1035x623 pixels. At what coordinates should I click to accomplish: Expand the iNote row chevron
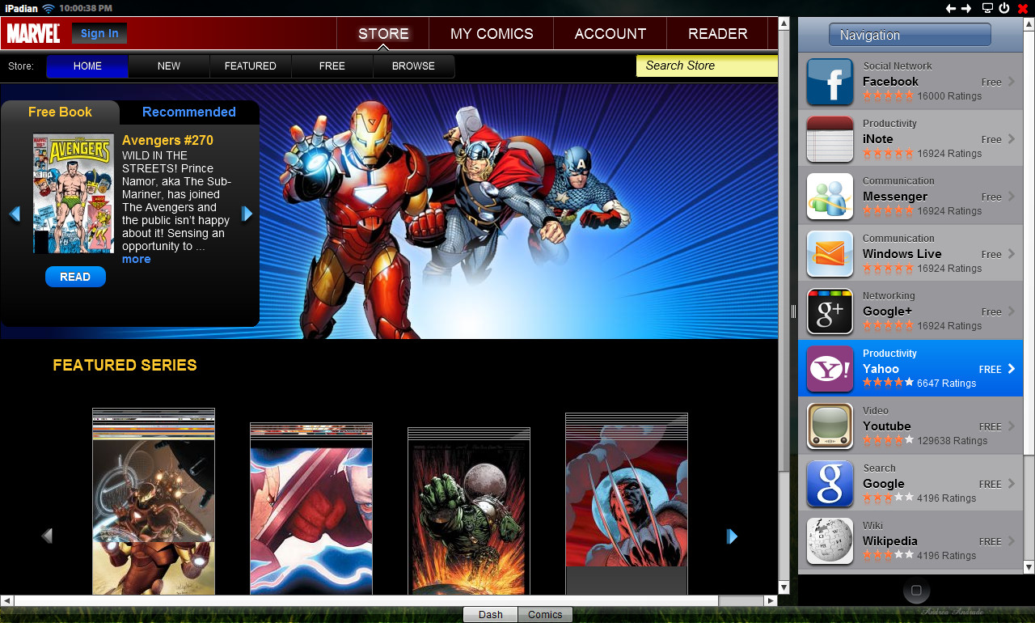pyautogui.click(x=1011, y=139)
